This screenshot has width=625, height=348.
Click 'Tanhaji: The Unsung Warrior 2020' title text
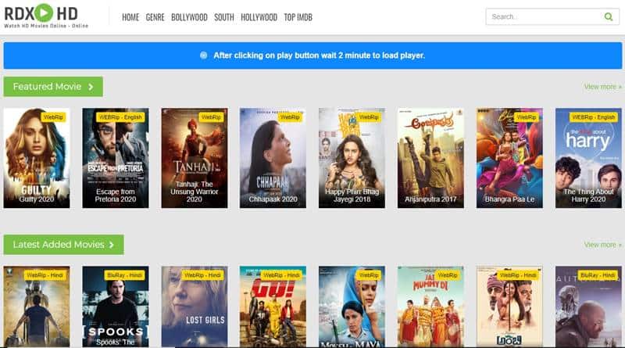click(x=195, y=192)
